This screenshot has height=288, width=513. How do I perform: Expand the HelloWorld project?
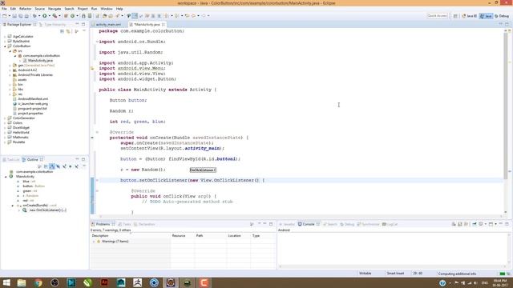(5, 133)
